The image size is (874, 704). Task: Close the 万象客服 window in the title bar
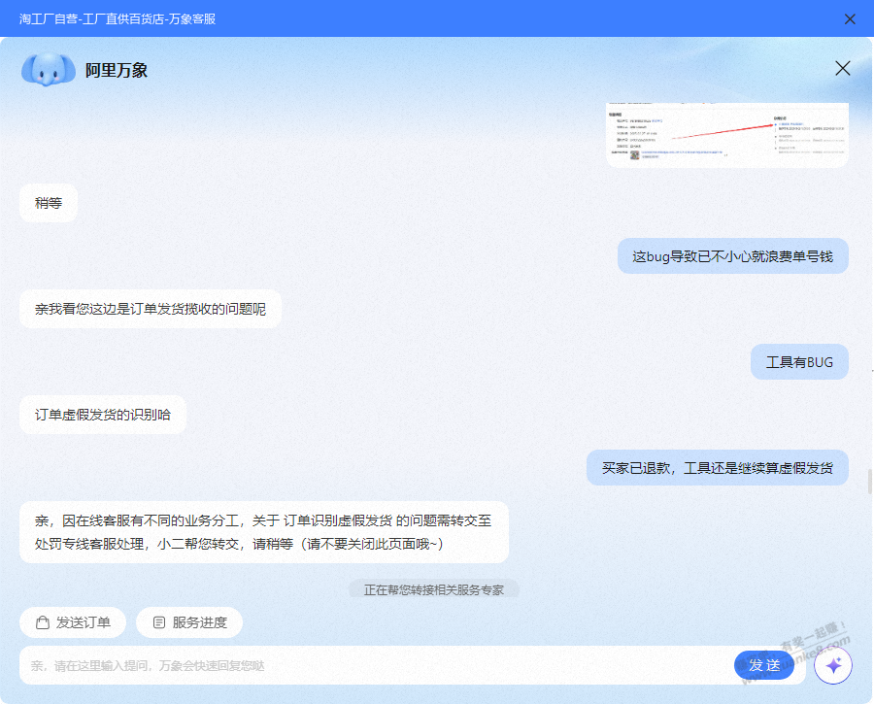click(x=850, y=19)
